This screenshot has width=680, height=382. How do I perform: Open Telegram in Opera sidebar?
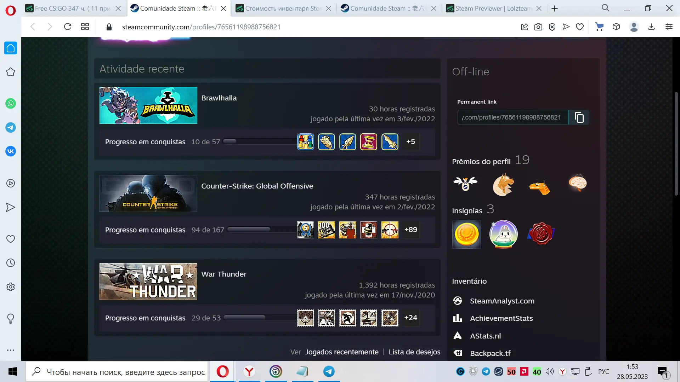click(11, 127)
